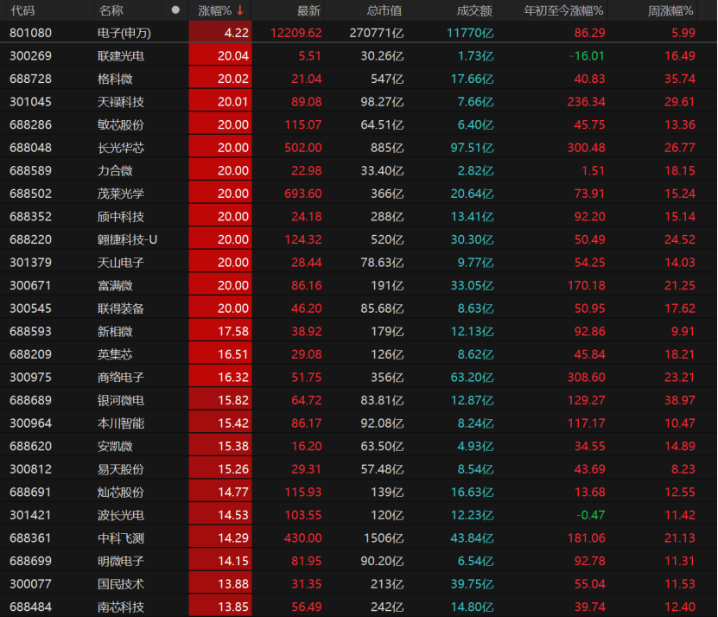This screenshot has width=718, height=617.
Task: Click year-to-date value 308.60
Action: tap(586, 377)
